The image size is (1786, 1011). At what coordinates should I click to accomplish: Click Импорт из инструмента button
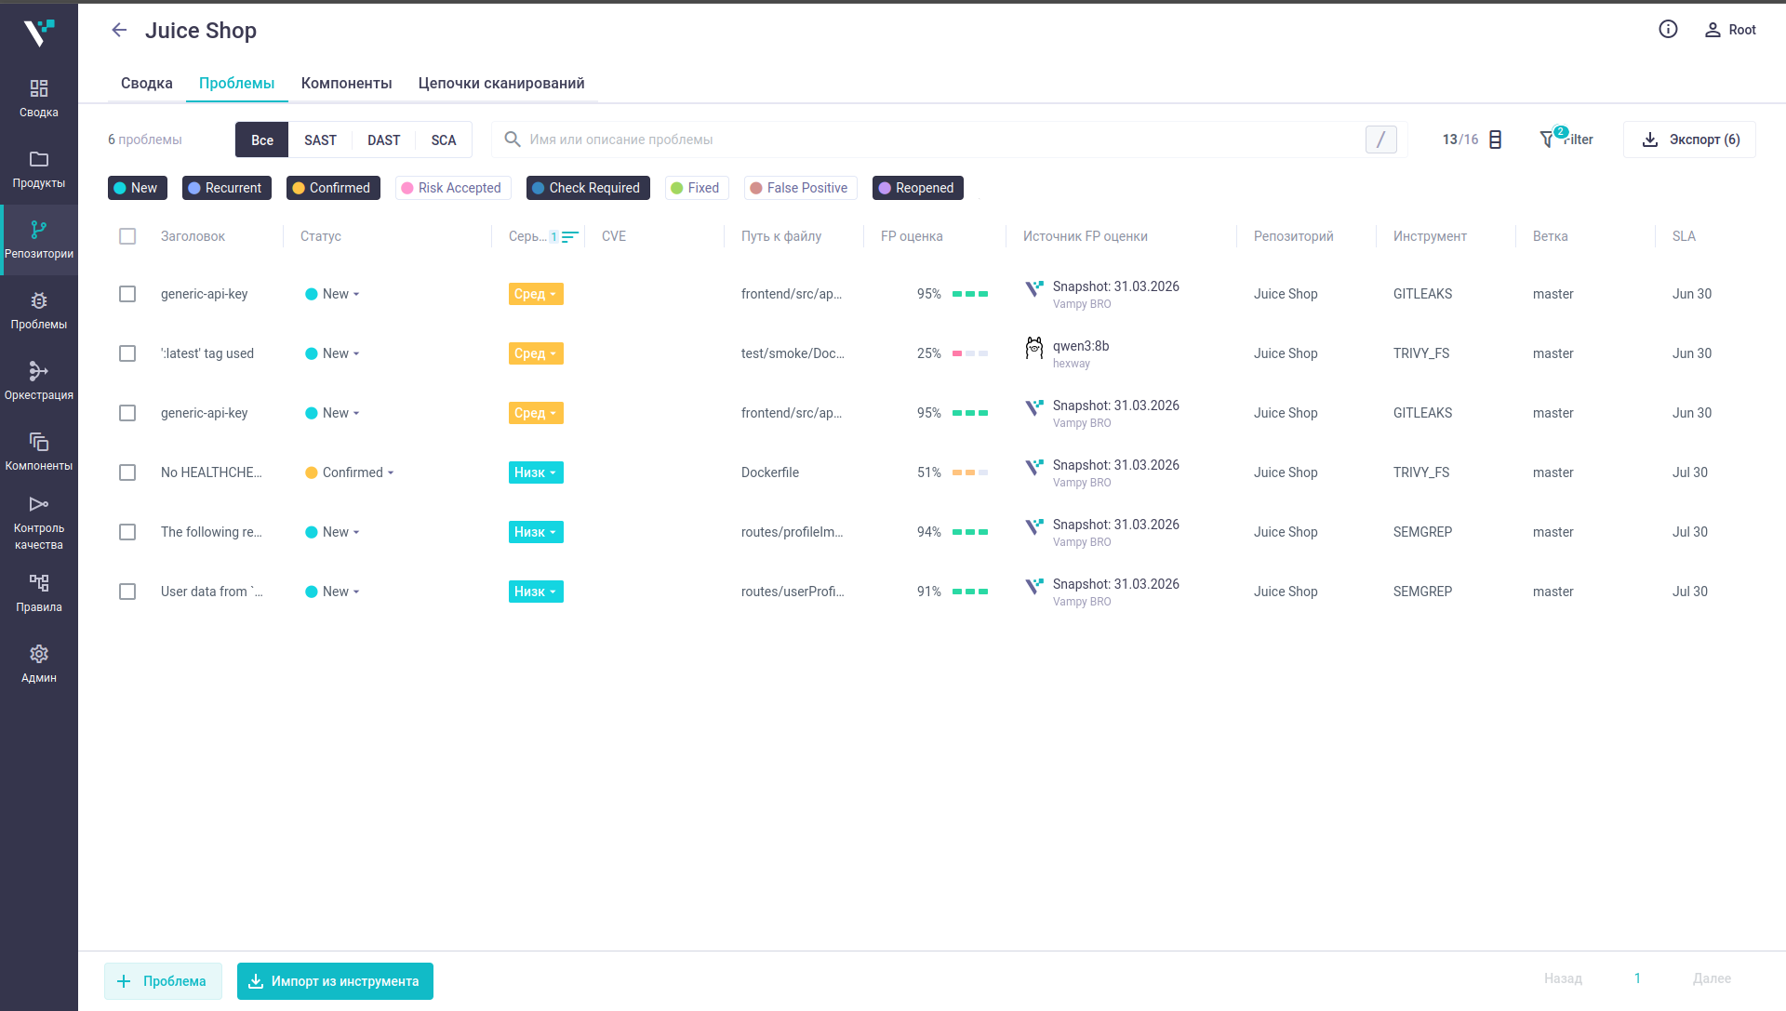click(335, 981)
